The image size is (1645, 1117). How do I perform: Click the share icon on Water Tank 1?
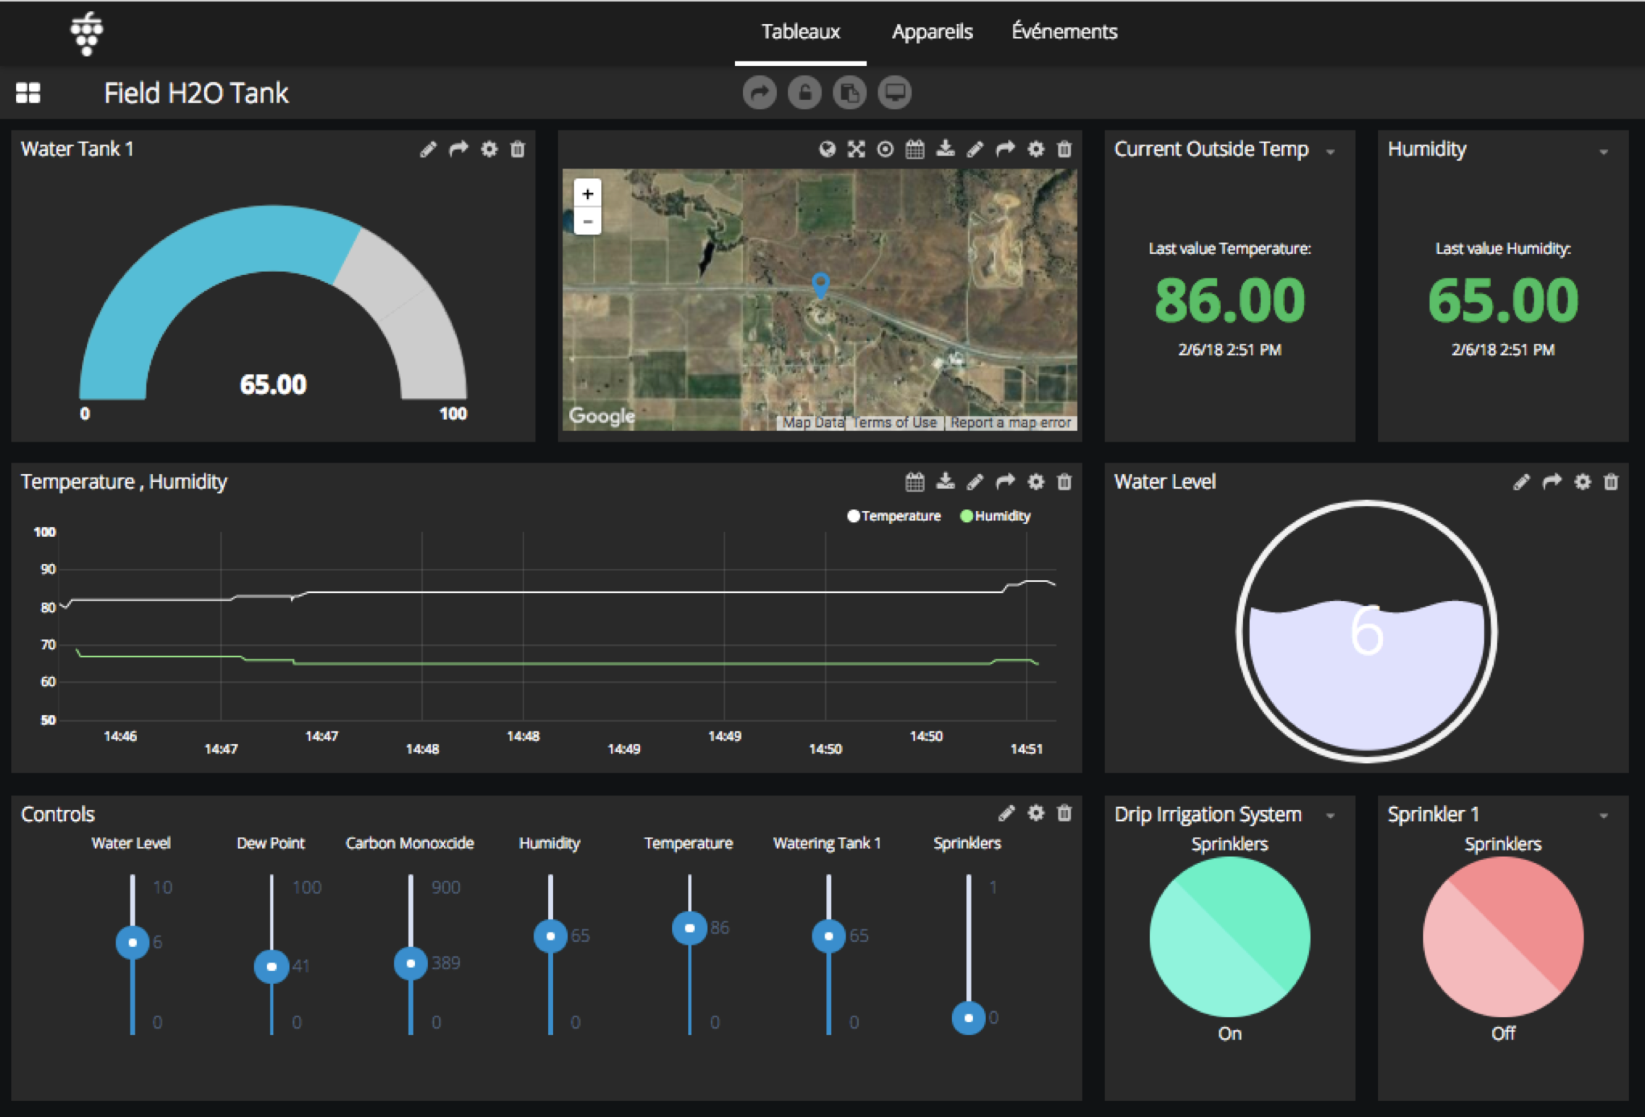coord(463,150)
